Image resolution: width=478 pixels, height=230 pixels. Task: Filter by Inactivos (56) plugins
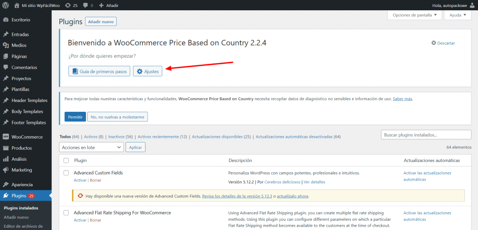[120, 137]
